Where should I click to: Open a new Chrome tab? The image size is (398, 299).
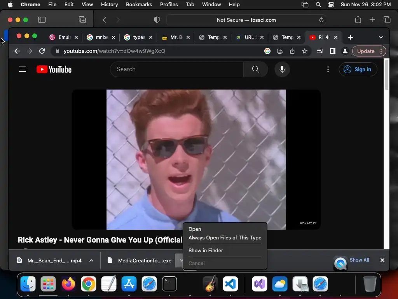point(351,37)
